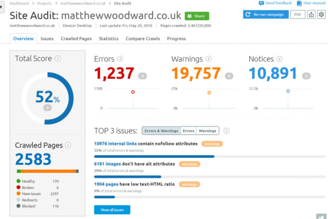Image resolution: width=328 pixels, height=219 pixels.
Task: Click warnings tag beside text-HTML ratio issue
Action: pos(189,185)
